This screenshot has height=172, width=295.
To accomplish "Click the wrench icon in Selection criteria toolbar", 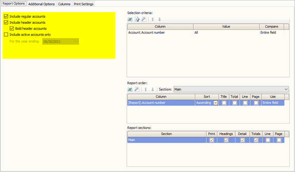I will pyautogui.click(x=144, y=19).
